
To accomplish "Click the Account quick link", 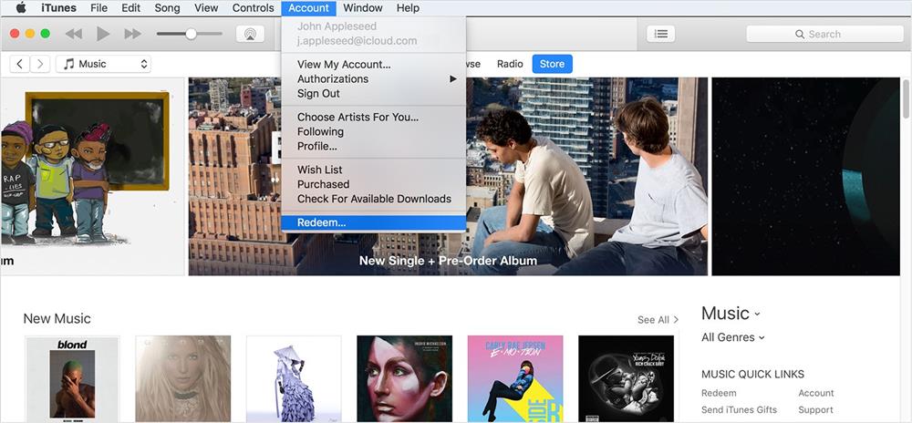I will [x=816, y=393].
